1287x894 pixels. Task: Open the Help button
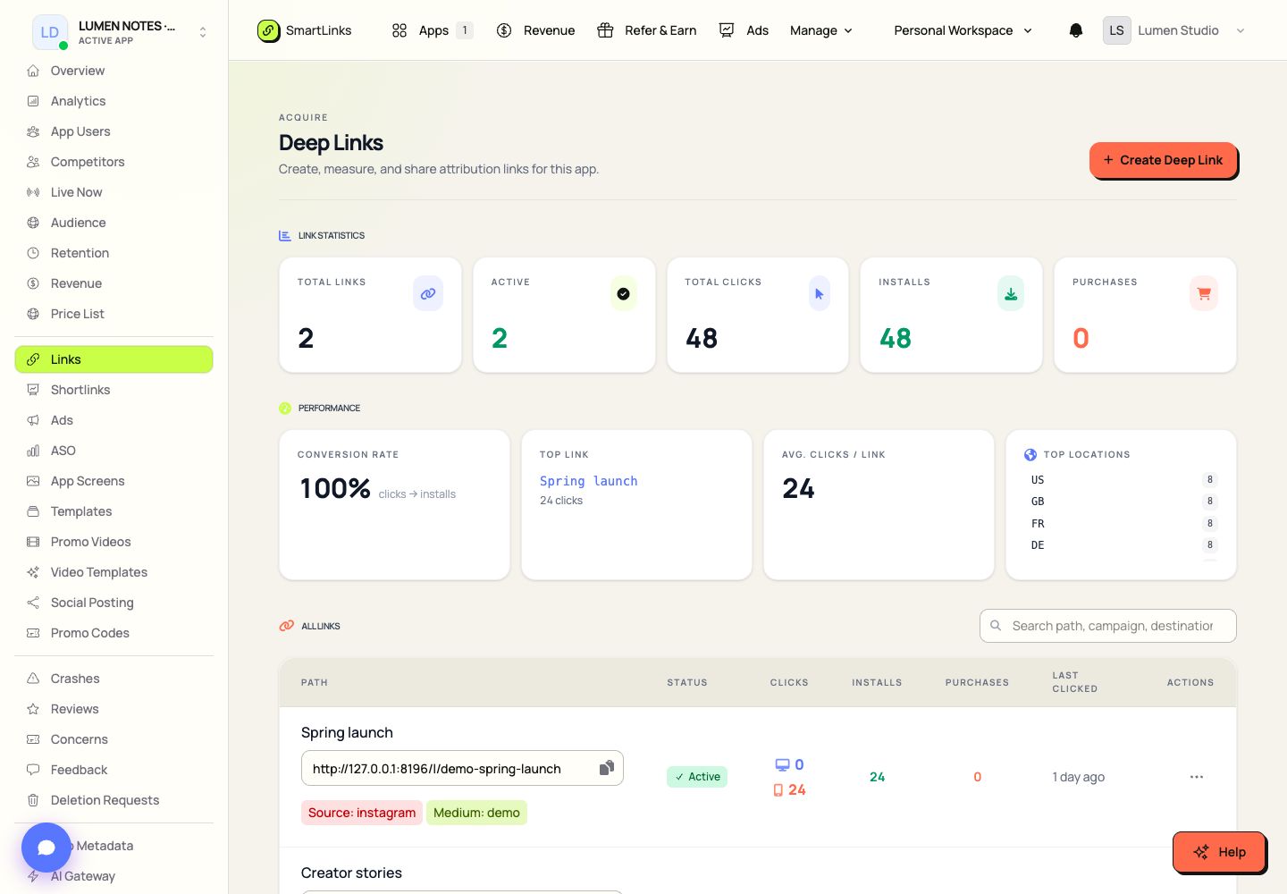click(1219, 852)
